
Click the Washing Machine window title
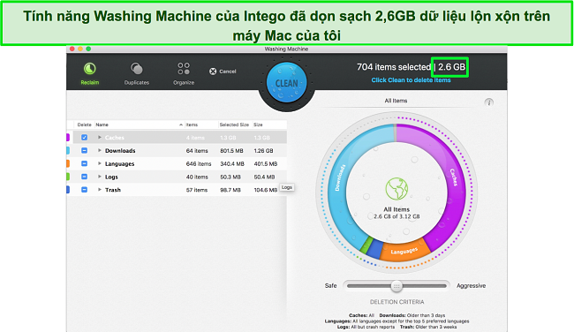pyautogui.click(x=286, y=49)
